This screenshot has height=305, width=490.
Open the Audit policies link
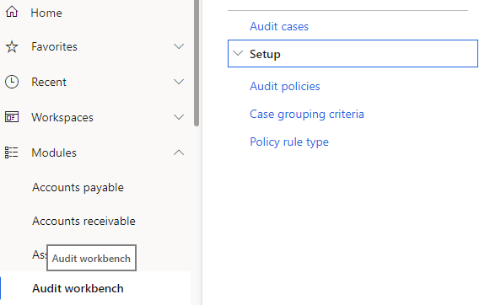pyautogui.click(x=285, y=86)
